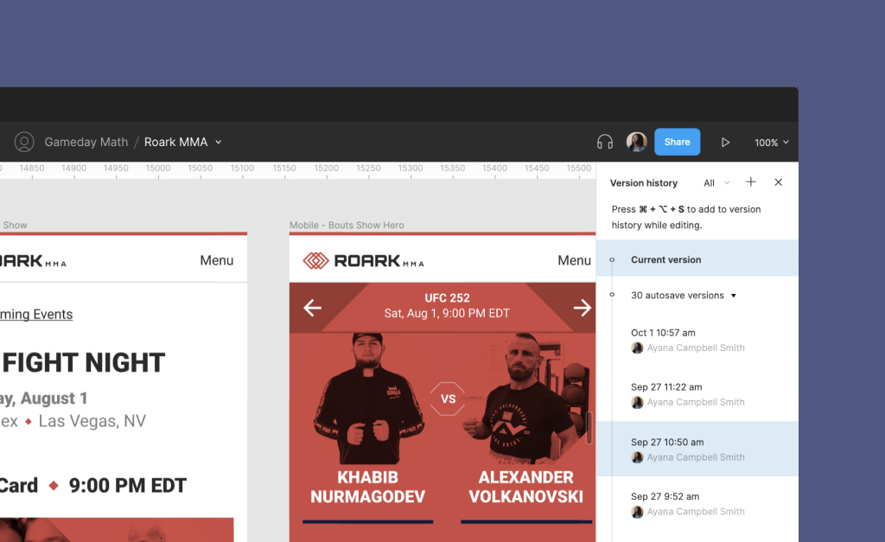885x542 pixels.
Task: Click the Roark MMA diamond logo
Action: (x=315, y=260)
